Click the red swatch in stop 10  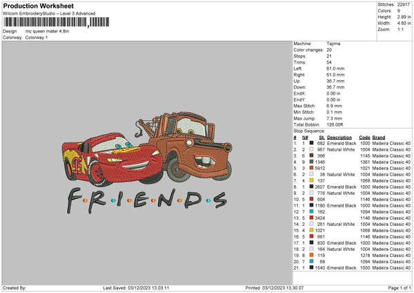[312, 200]
